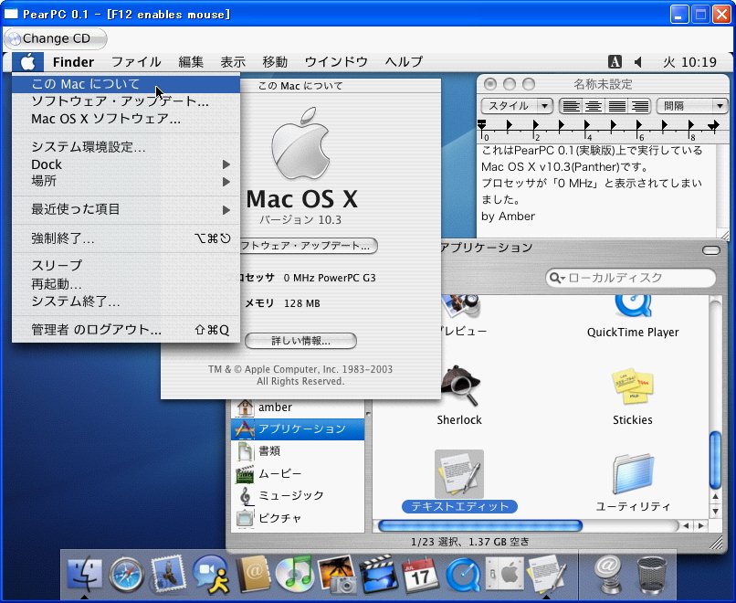Open Address Book in the Dock

[x=254, y=574]
